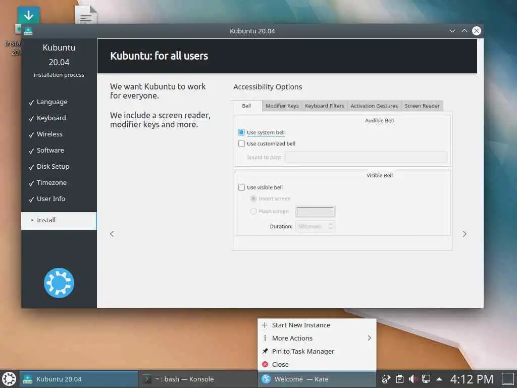Switch to the Modifier Keys tab

pyautogui.click(x=282, y=106)
